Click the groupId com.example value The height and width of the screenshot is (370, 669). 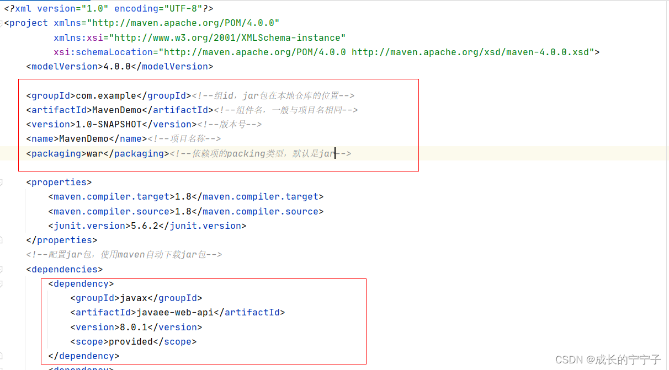pyautogui.click(x=105, y=95)
